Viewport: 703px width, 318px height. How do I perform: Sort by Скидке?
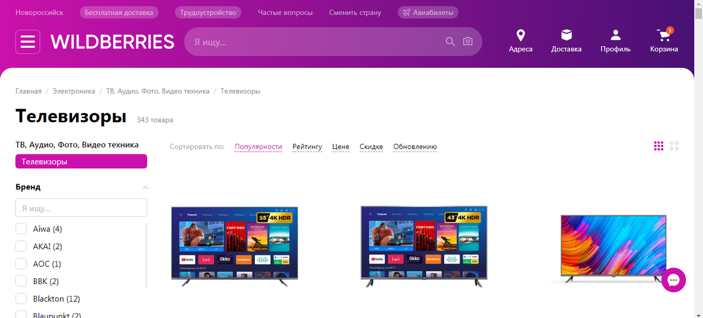371,147
